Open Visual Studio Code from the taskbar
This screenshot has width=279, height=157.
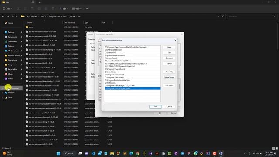point(93,154)
